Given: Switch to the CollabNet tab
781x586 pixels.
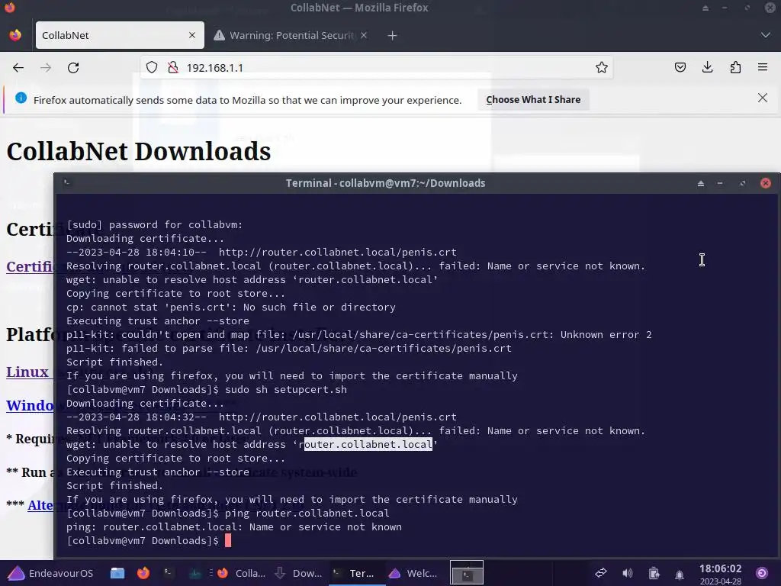Looking at the screenshot, I should [120, 35].
